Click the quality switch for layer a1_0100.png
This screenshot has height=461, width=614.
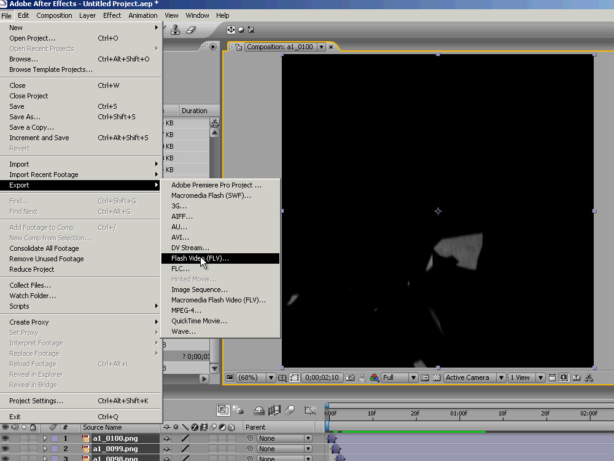(185, 438)
